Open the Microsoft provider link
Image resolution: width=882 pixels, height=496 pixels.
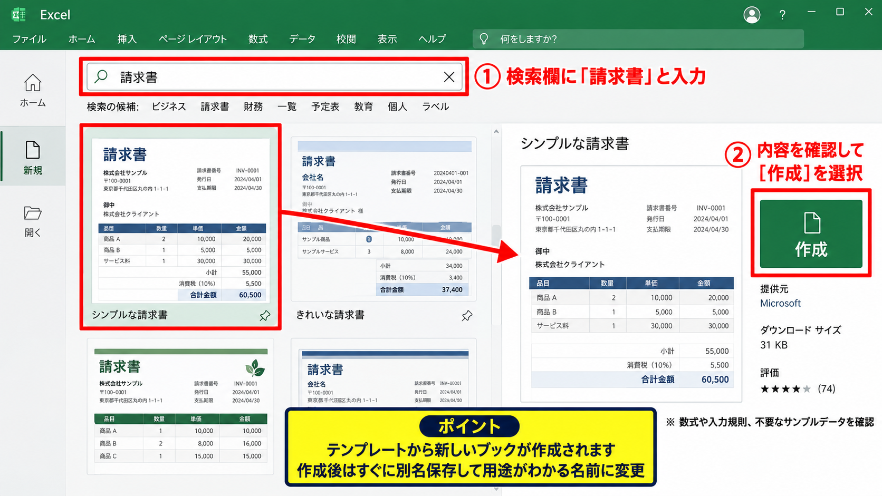point(780,303)
